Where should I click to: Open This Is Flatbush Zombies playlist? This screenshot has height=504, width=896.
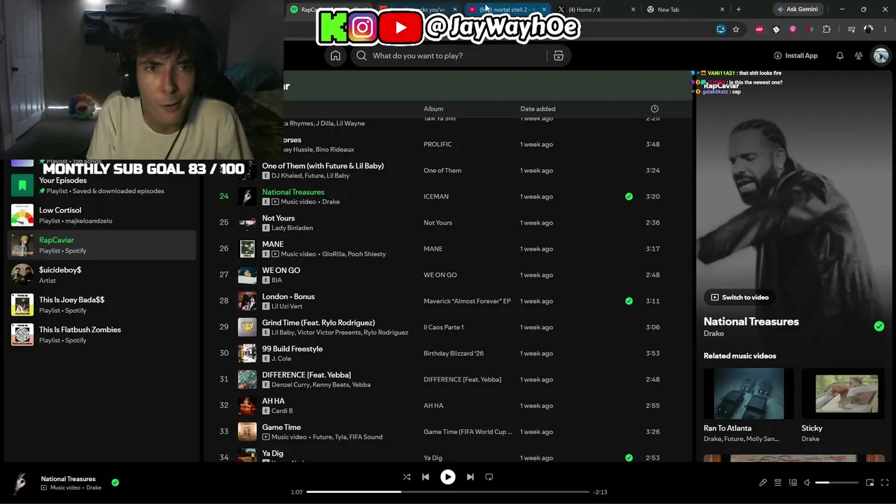pos(101,335)
